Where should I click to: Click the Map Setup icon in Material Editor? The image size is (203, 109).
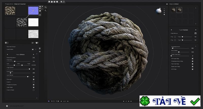(x=195, y=33)
